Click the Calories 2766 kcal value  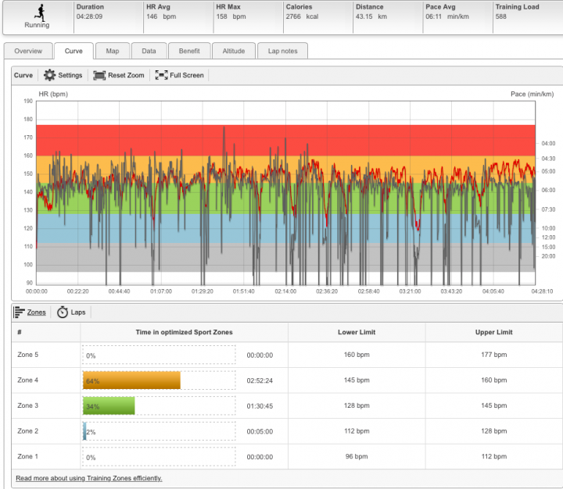point(302,16)
